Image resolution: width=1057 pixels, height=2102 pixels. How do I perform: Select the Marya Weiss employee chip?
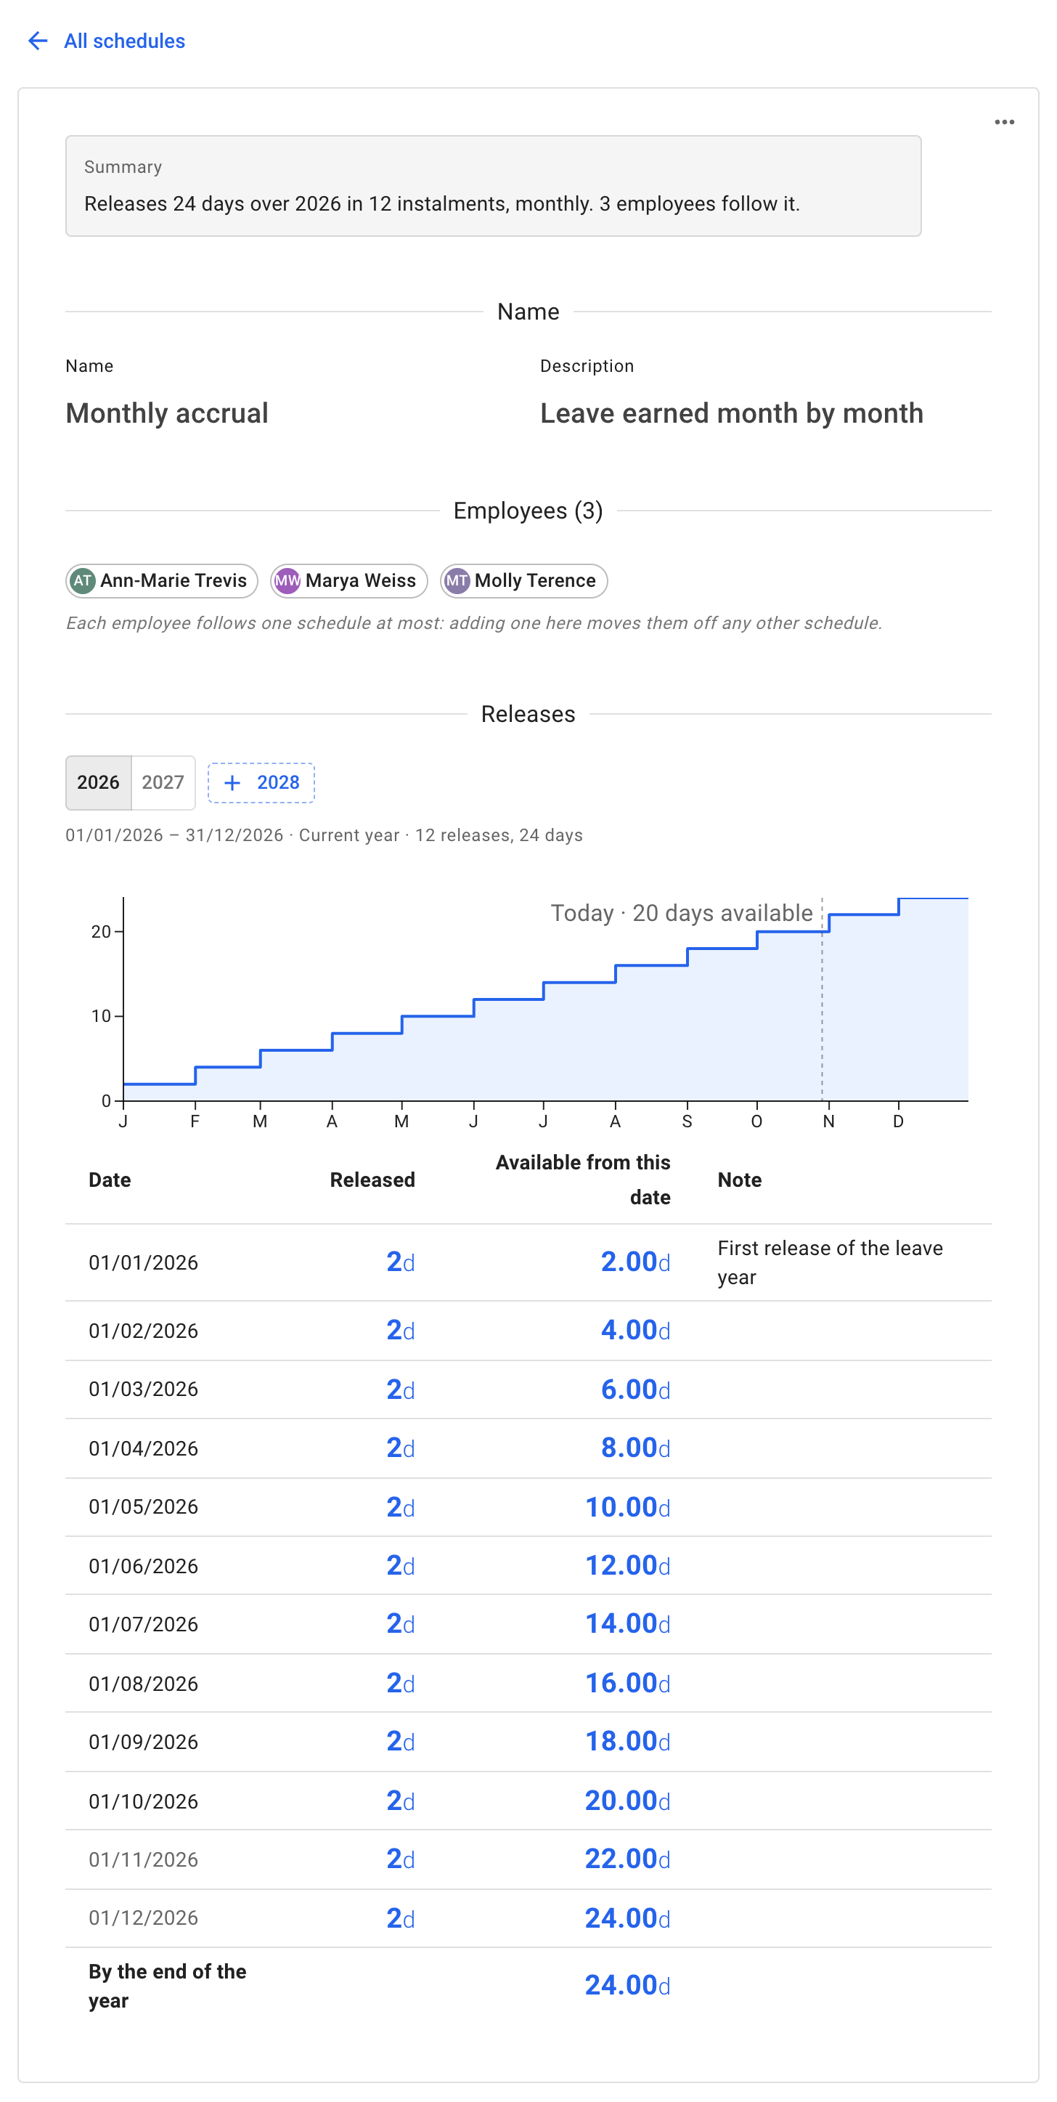pyautogui.click(x=349, y=581)
